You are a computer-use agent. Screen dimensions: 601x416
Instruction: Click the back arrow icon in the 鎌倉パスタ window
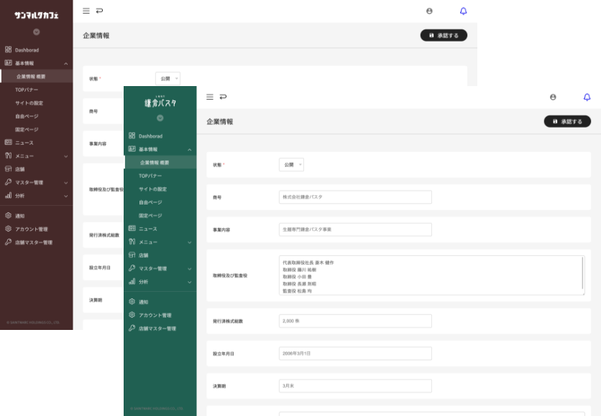pyautogui.click(x=223, y=97)
